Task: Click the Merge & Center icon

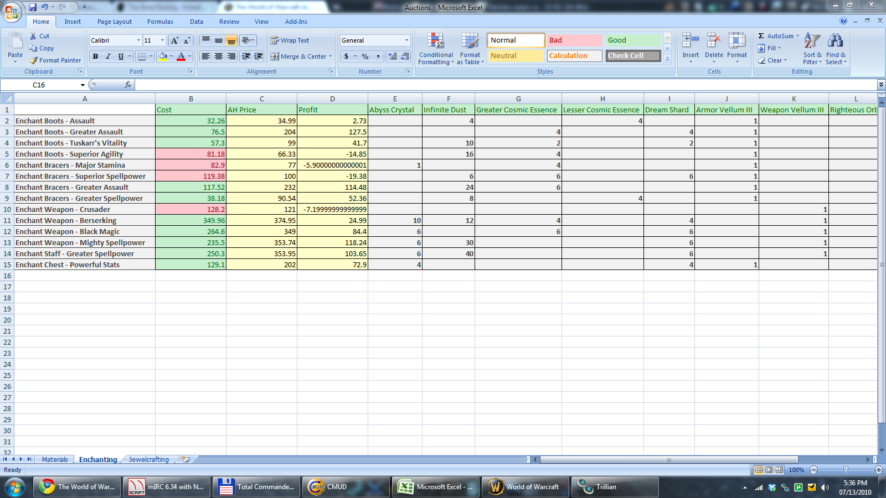Action: tap(275, 56)
